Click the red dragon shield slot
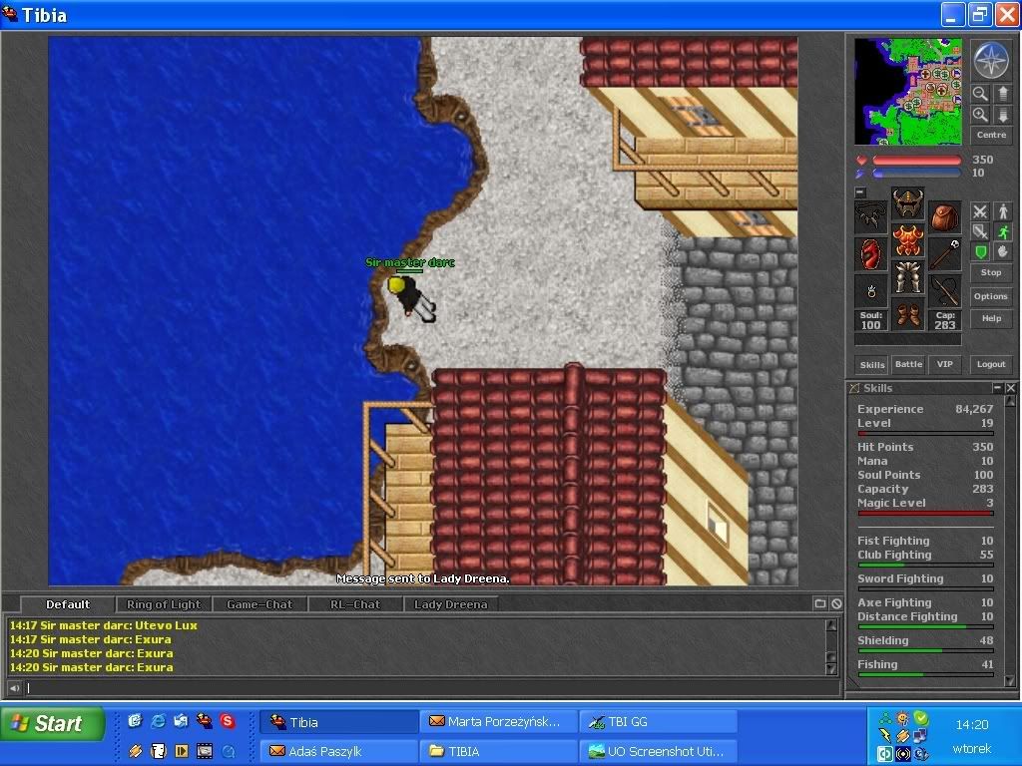This screenshot has height=766, width=1022. [870, 254]
